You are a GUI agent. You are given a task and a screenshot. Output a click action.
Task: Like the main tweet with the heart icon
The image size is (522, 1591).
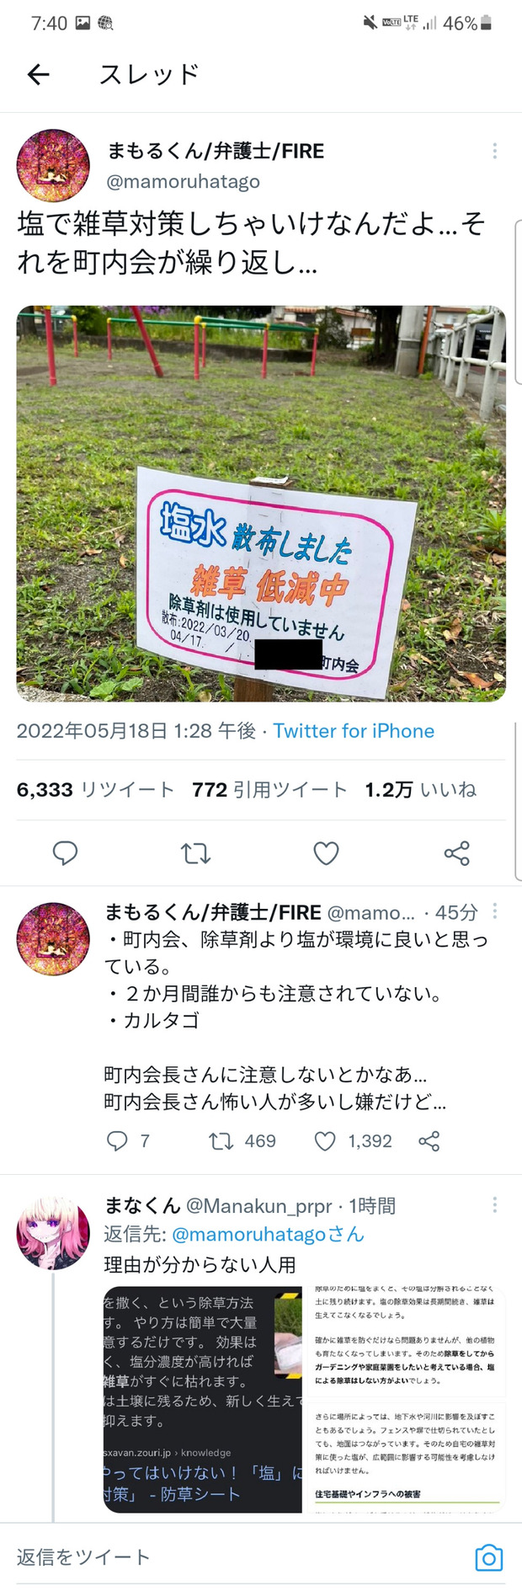(326, 853)
